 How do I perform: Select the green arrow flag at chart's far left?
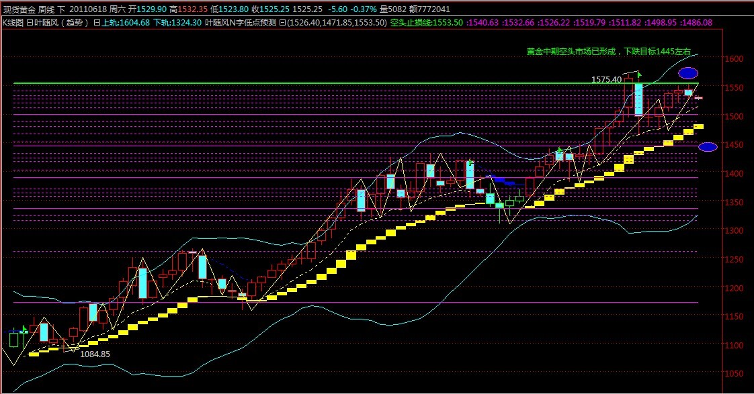pos(24,329)
